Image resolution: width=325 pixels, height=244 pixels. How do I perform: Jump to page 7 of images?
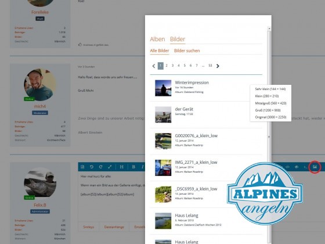[197, 66]
